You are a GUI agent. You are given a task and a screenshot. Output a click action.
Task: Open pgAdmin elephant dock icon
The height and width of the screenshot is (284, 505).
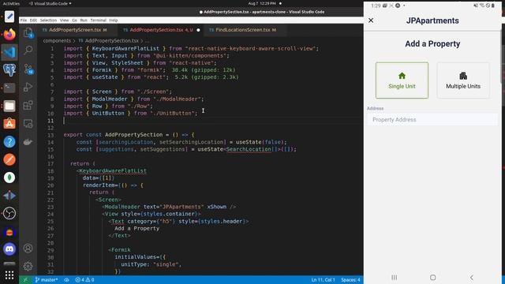[9, 70]
